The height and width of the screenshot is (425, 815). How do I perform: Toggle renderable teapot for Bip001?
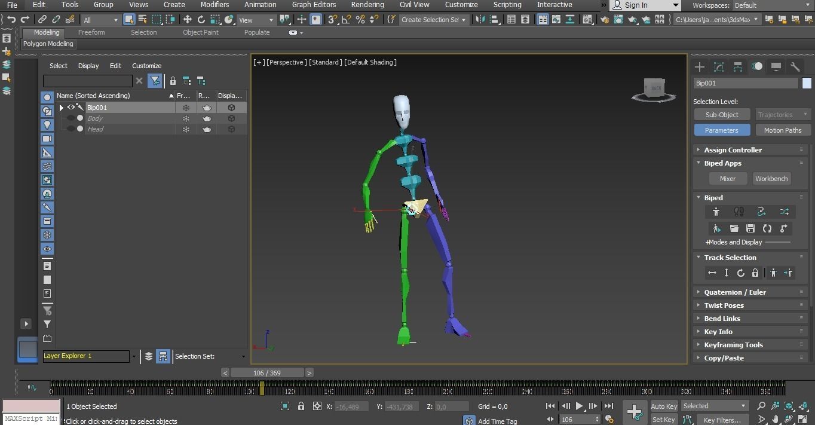tap(206, 108)
